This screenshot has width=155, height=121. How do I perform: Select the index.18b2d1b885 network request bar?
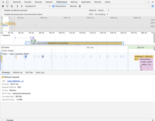(74, 43)
